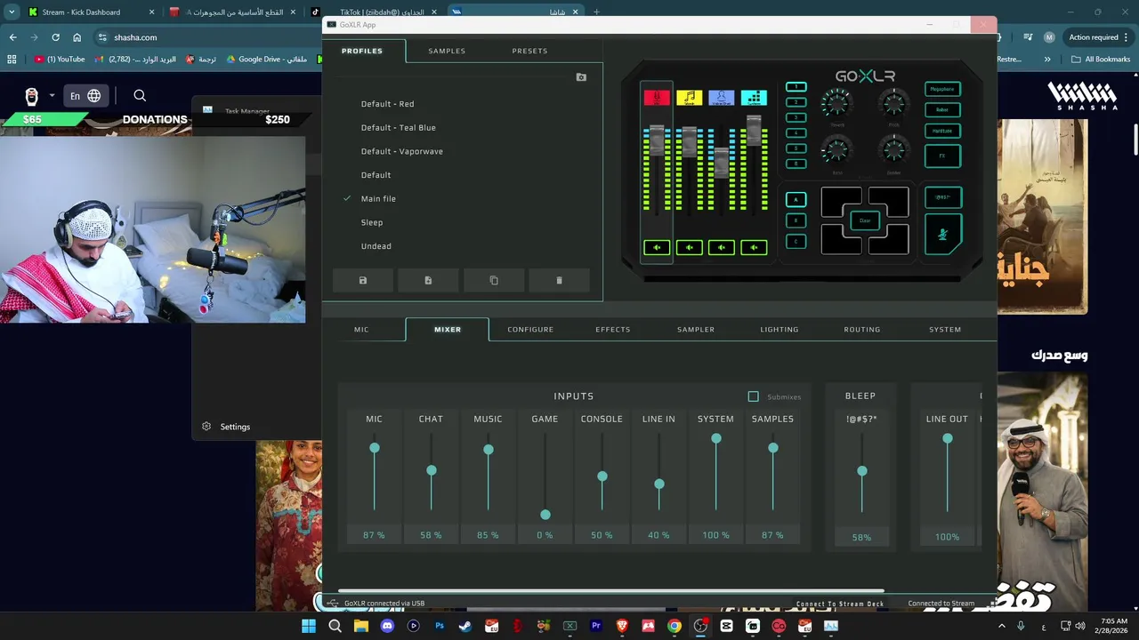Screen dimensions: 1139x640
Task: Open the Routing tab
Action: [x=862, y=330]
